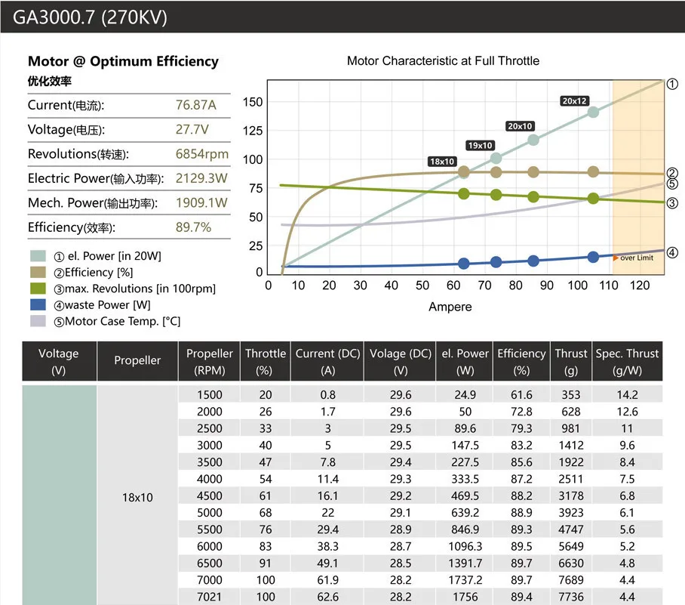Viewport: 685px width, 605px height.
Task: Click the 20x10 propeller tag on chart
Action: click(x=519, y=126)
